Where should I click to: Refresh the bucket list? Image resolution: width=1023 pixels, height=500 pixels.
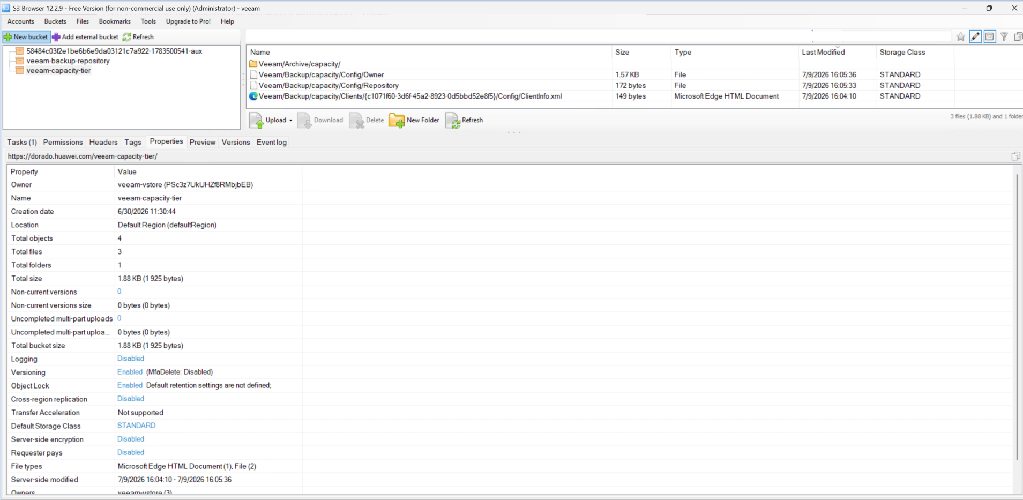click(138, 37)
